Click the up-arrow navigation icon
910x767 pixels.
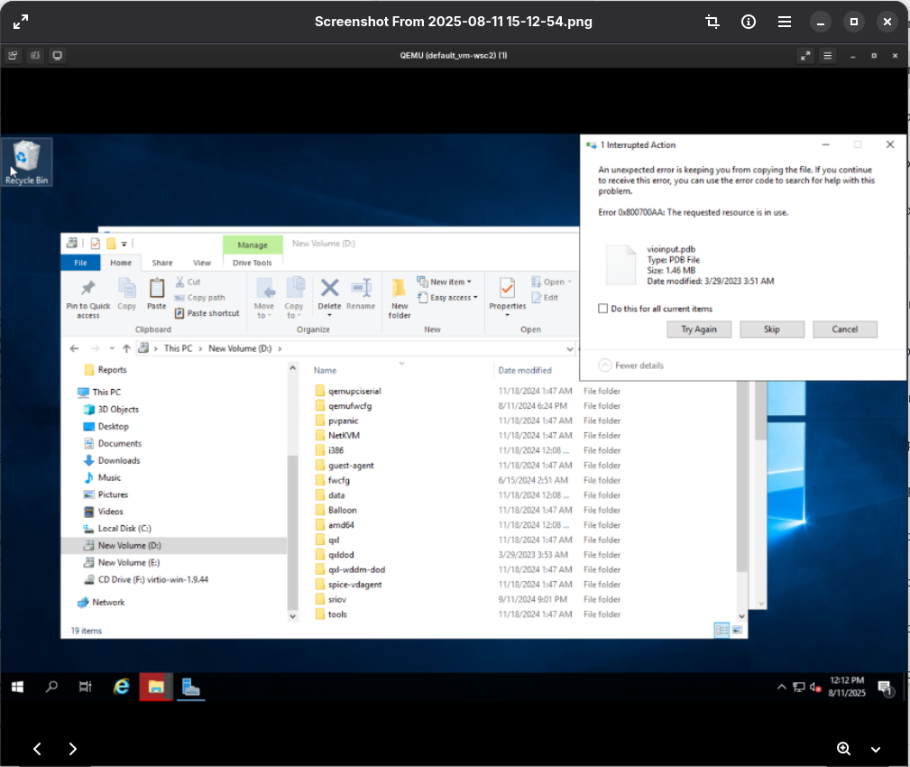point(126,348)
